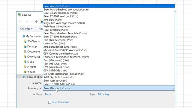The width and height of the screenshot is (192, 108).
Task: Click the Forward arrow in Save As dialog
Action: [27, 22]
